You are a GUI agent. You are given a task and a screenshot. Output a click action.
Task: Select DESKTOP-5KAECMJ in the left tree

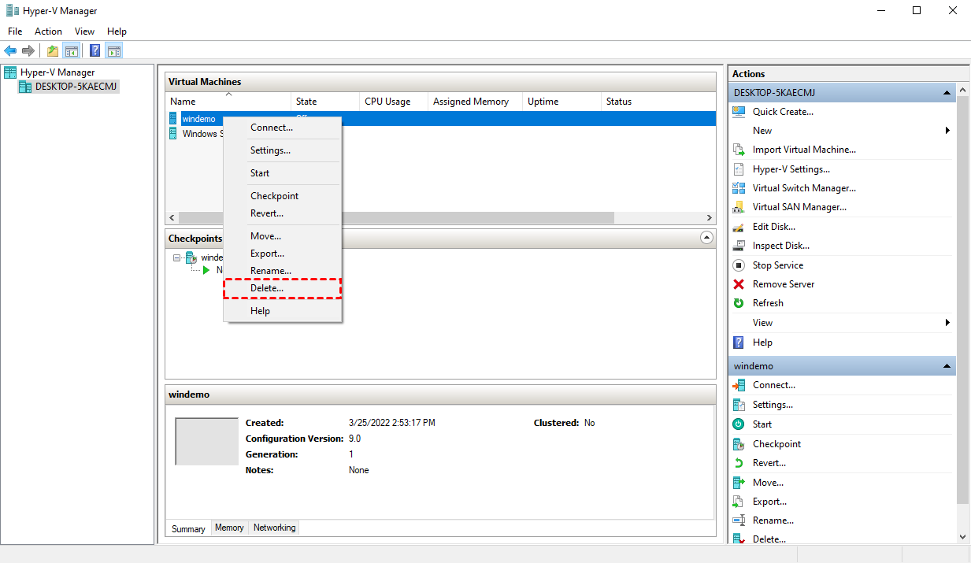point(76,87)
